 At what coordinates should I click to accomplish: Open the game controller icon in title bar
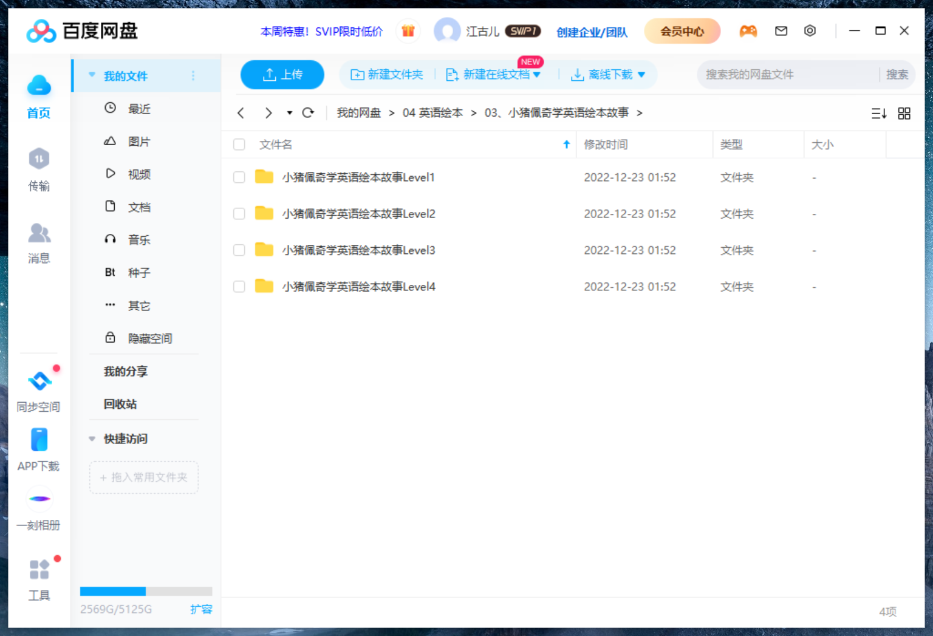pos(748,30)
